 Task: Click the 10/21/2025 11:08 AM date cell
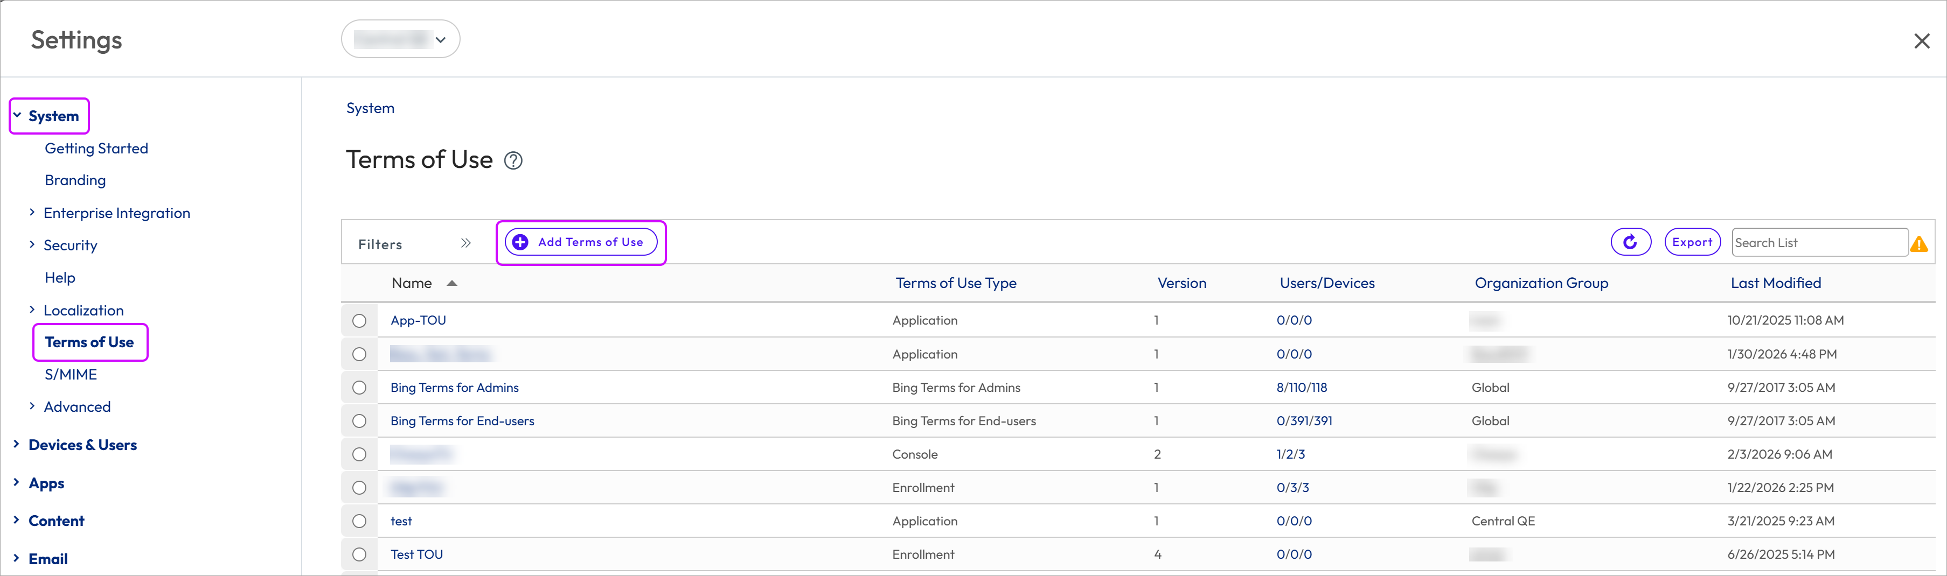tap(1784, 321)
